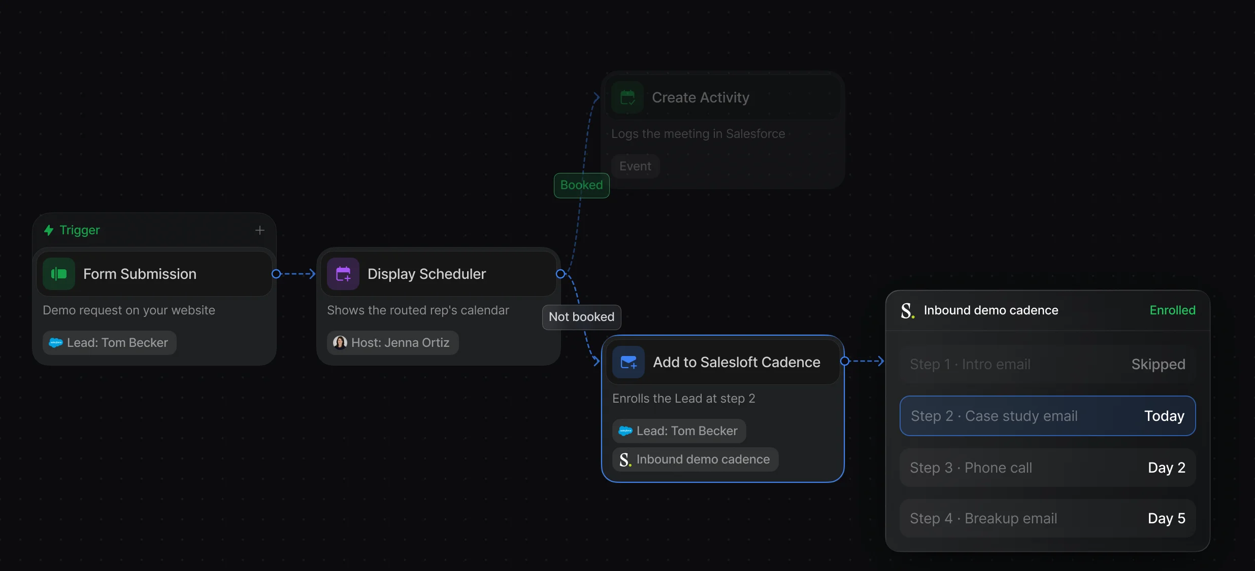Add a trigger with the plus icon
The width and height of the screenshot is (1255, 571).
pyautogui.click(x=260, y=230)
